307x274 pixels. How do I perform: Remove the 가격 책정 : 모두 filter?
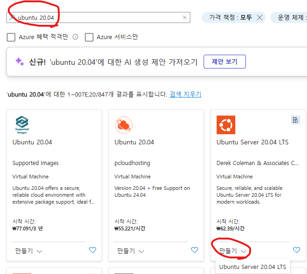point(260,17)
